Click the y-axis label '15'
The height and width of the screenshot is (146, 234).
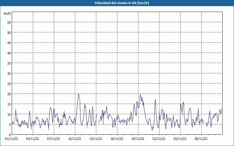click(9, 104)
